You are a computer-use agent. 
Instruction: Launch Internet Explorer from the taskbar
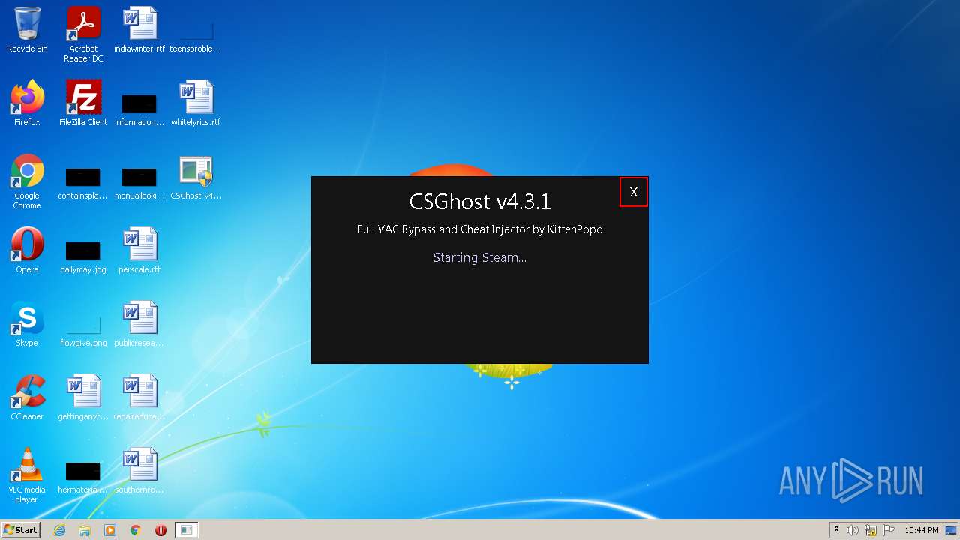point(60,530)
